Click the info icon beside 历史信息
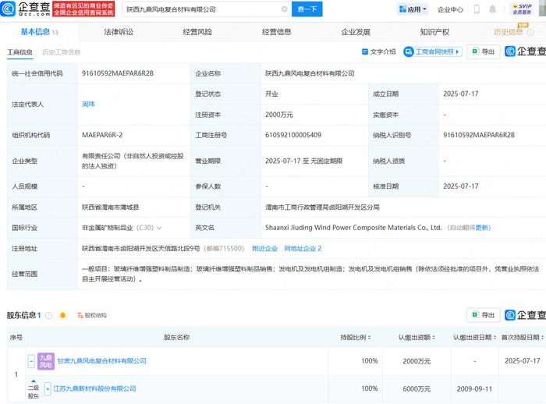 pyautogui.click(x=530, y=32)
